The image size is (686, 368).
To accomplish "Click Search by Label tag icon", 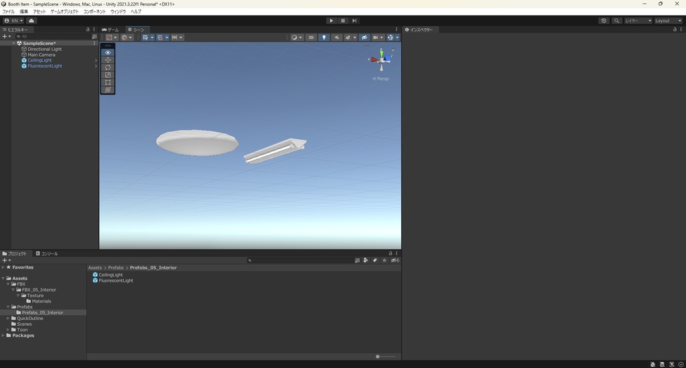I will (x=375, y=260).
